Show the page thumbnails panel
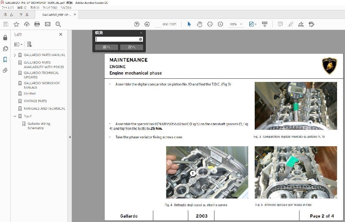 point(5,48)
